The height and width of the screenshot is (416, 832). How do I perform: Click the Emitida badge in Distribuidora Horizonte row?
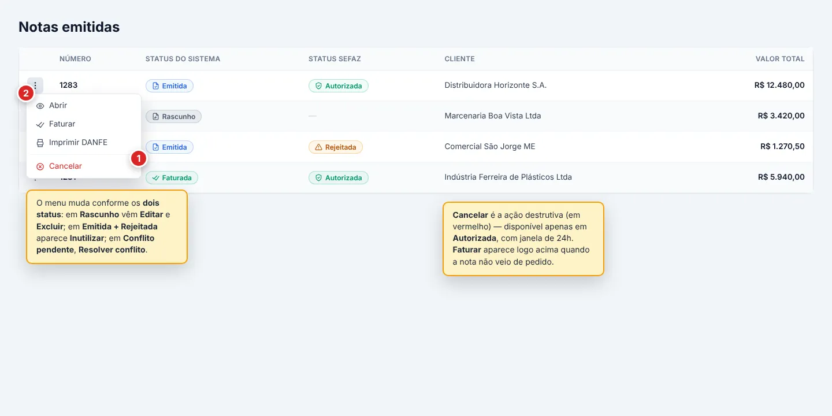pyautogui.click(x=169, y=86)
